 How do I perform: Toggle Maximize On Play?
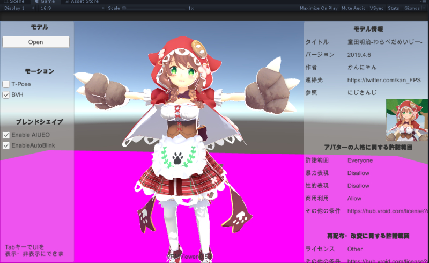(x=319, y=8)
